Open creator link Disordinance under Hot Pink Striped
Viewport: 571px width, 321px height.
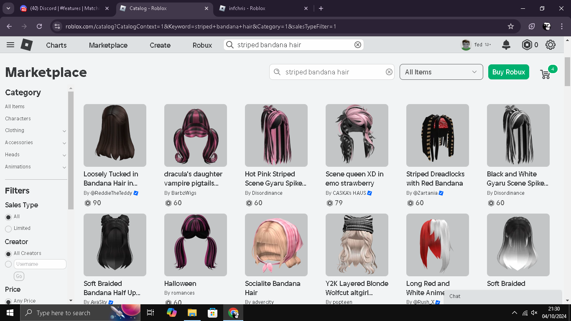pyautogui.click(x=267, y=193)
